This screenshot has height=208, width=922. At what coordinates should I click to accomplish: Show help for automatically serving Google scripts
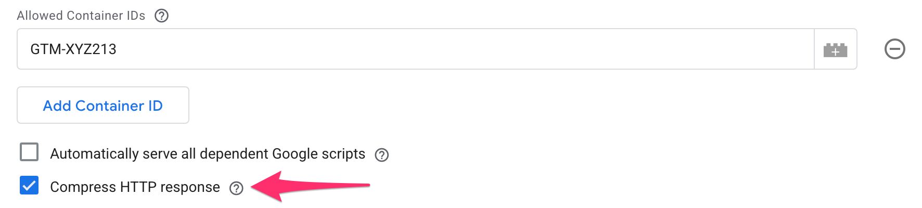[382, 155]
